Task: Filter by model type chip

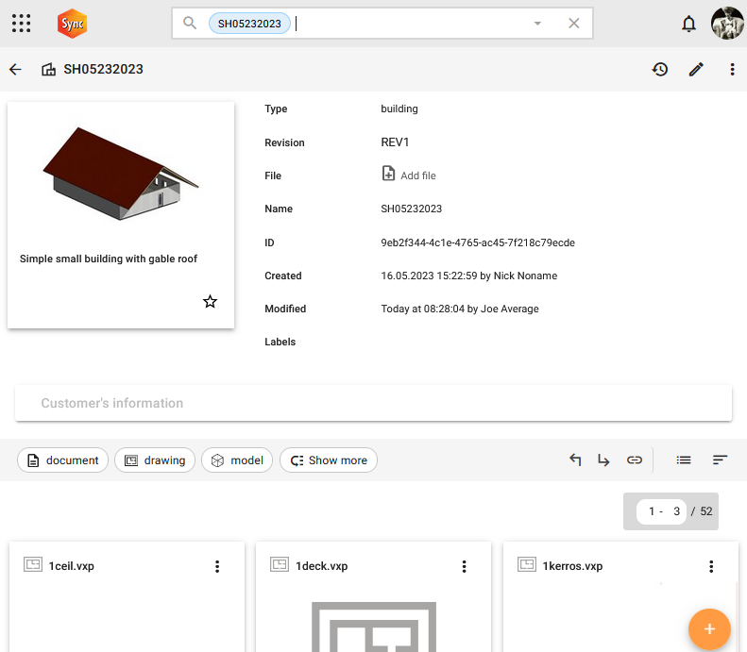Action: (237, 460)
